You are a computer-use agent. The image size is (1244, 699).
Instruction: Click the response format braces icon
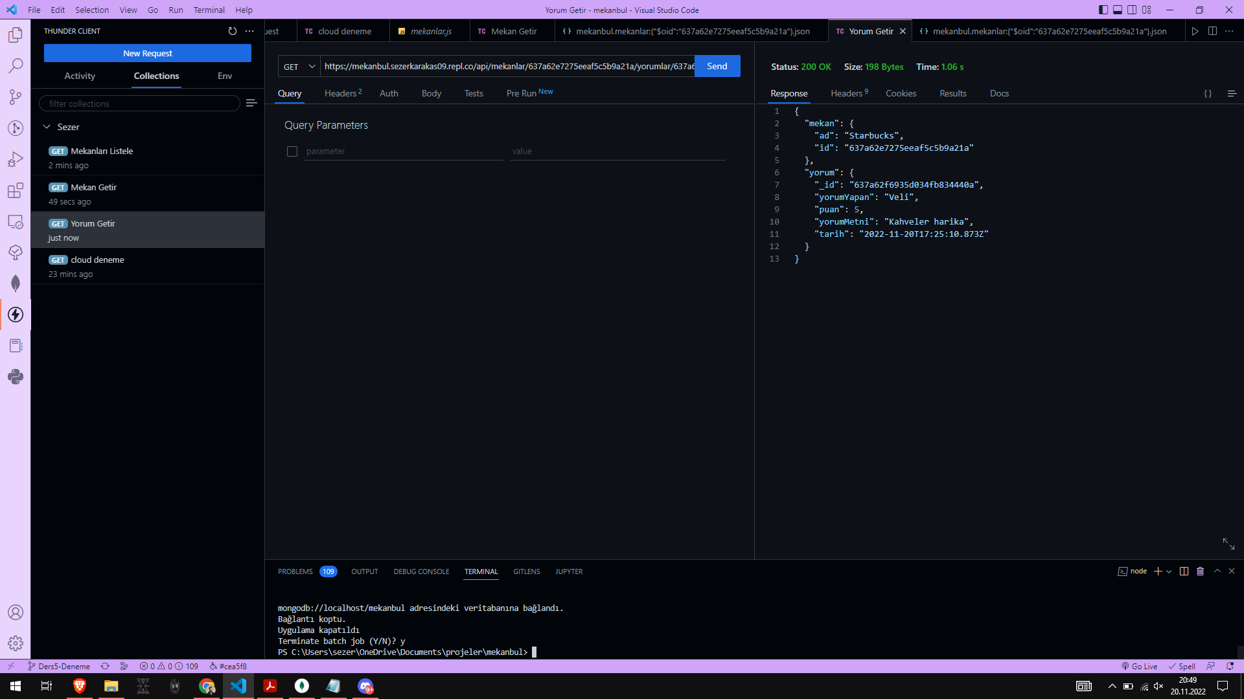tap(1208, 94)
